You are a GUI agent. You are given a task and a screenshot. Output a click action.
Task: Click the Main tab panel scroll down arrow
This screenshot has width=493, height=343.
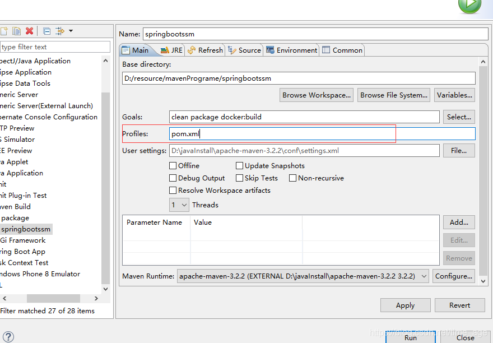[483, 281]
